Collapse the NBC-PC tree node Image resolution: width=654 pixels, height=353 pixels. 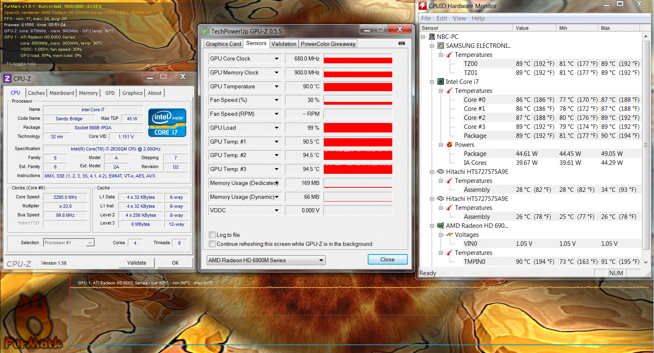pos(423,37)
